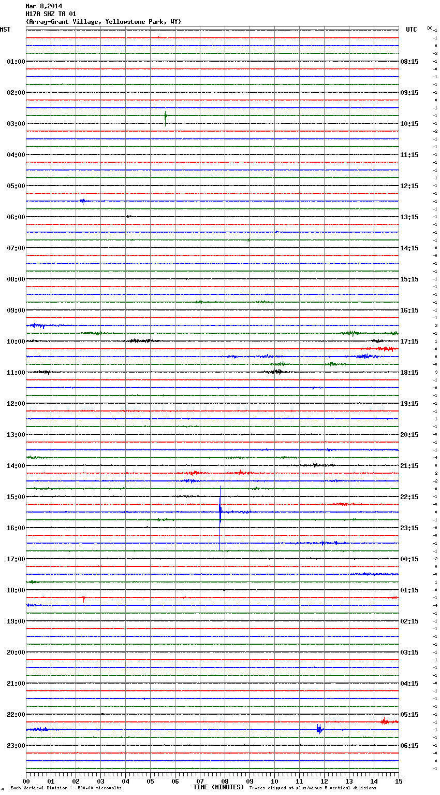
Task: Click minute tick 15 on the time axis
Action: pyautogui.click(x=399, y=781)
